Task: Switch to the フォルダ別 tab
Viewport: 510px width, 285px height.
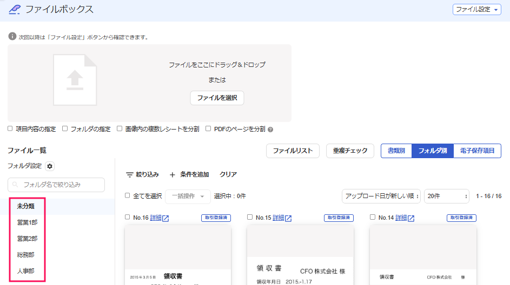Action: 433,151
